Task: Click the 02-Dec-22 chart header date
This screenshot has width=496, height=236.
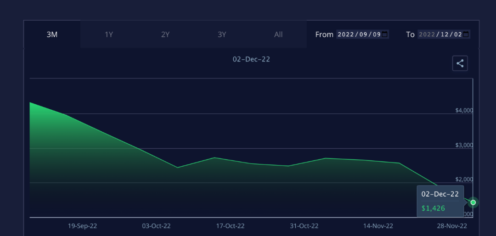Action: tap(251, 59)
